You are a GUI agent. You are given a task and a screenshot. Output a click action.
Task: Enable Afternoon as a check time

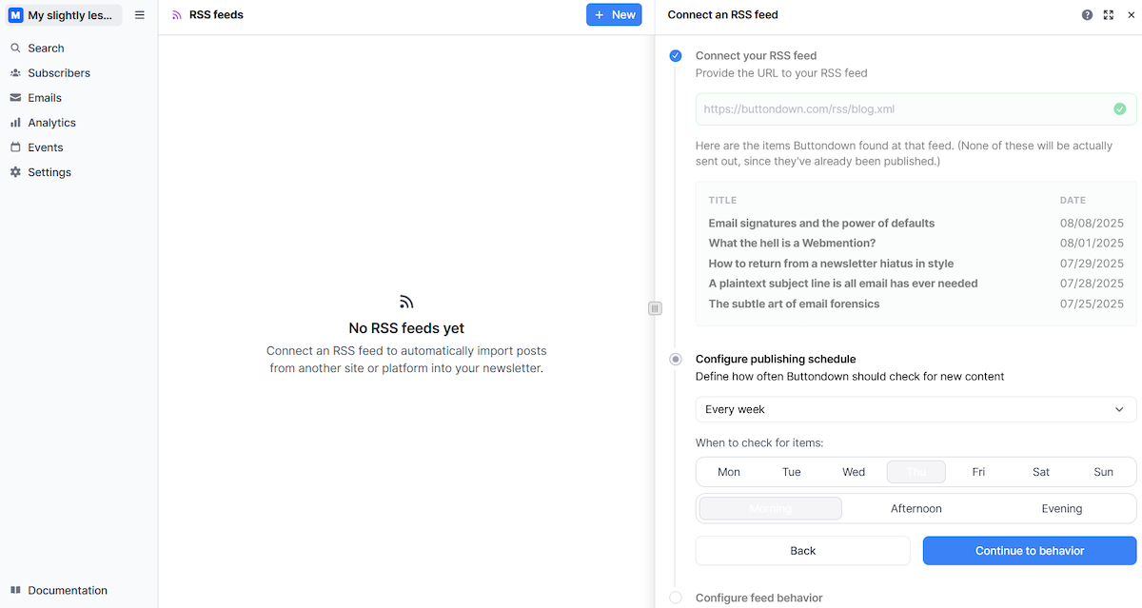tap(916, 508)
